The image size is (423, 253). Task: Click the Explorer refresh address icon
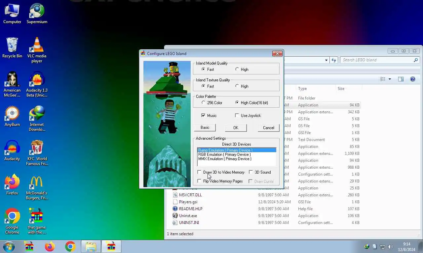334,60
